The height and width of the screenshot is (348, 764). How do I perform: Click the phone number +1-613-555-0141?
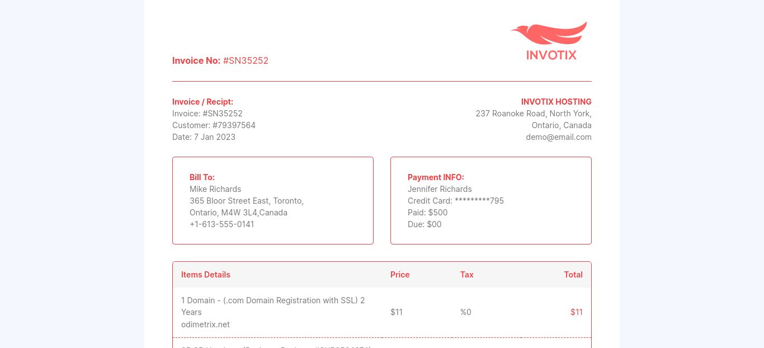222,224
